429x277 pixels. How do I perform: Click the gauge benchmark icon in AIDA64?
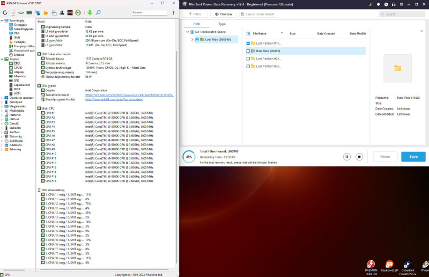pos(78,12)
